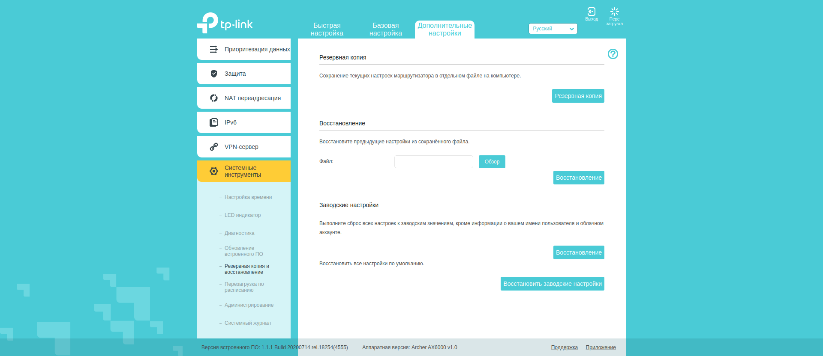
Task: Open Приоритезация данных sidebar icon
Action: point(214,49)
